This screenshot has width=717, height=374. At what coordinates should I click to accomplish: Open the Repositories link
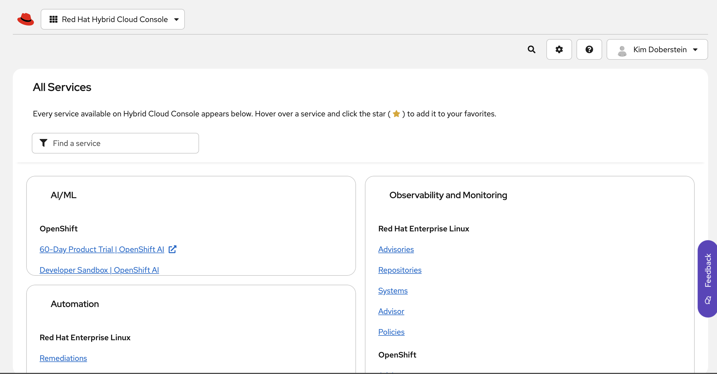(x=400, y=270)
